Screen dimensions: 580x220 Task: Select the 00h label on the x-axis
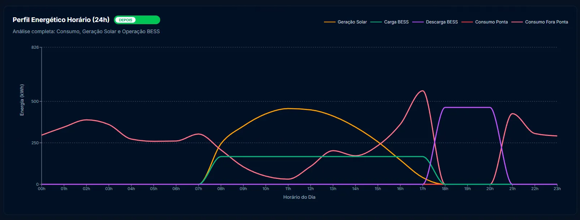[42, 189]
